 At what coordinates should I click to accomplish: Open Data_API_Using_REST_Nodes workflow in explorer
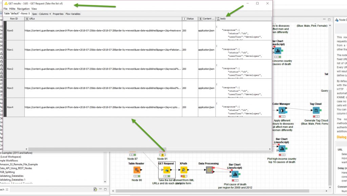point(17,168)
